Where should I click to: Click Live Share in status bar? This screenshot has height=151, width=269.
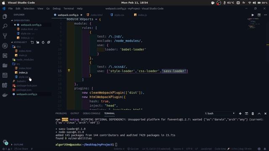[21, 149]
